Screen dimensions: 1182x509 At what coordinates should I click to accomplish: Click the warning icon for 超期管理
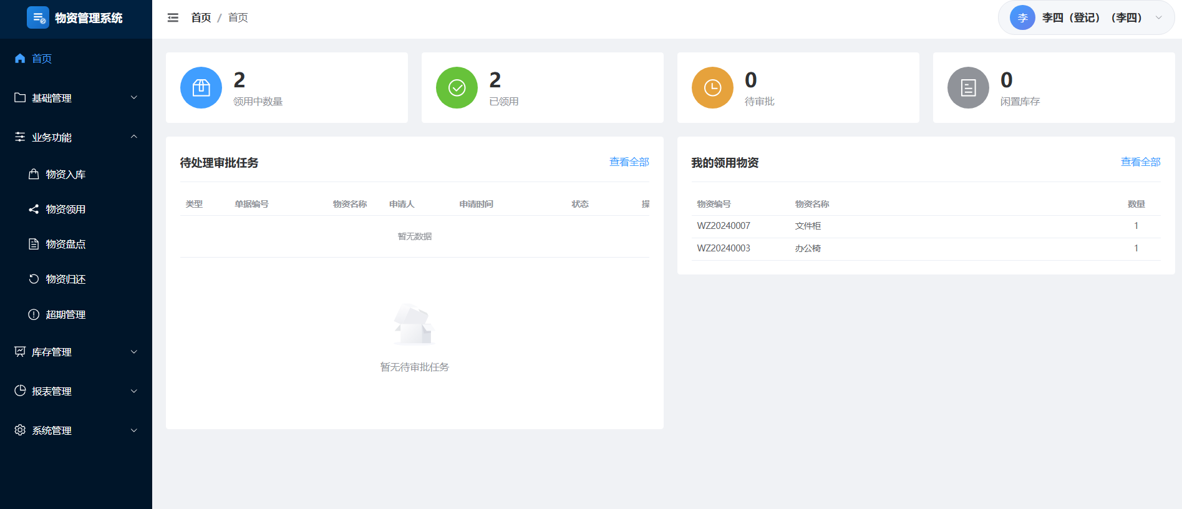(x=34, y=314)
